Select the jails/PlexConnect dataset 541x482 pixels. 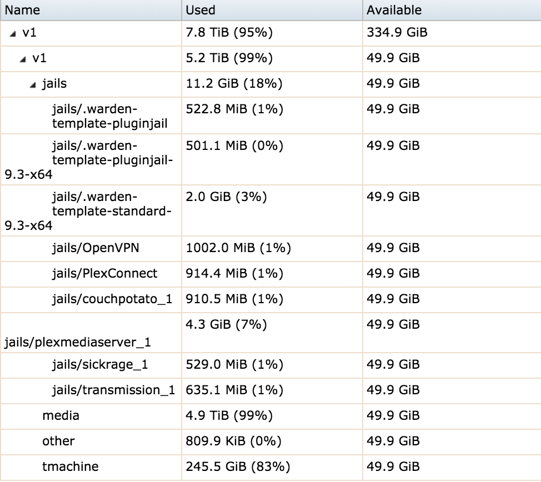270,274
